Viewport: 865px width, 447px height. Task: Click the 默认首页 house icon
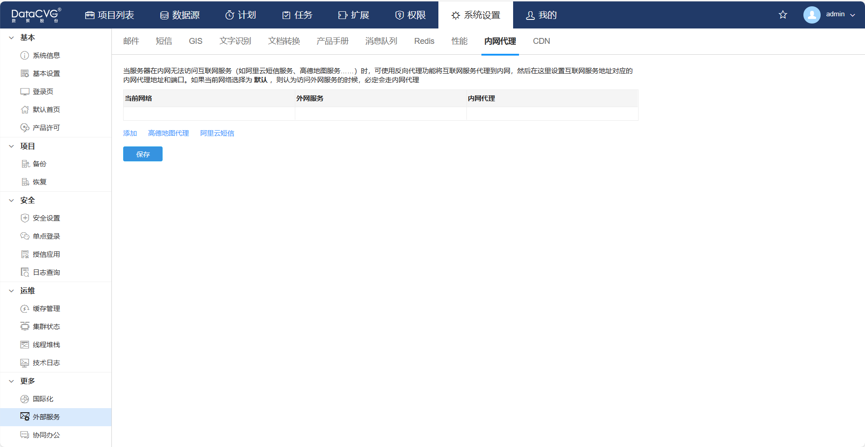click(x=24, y=110)
